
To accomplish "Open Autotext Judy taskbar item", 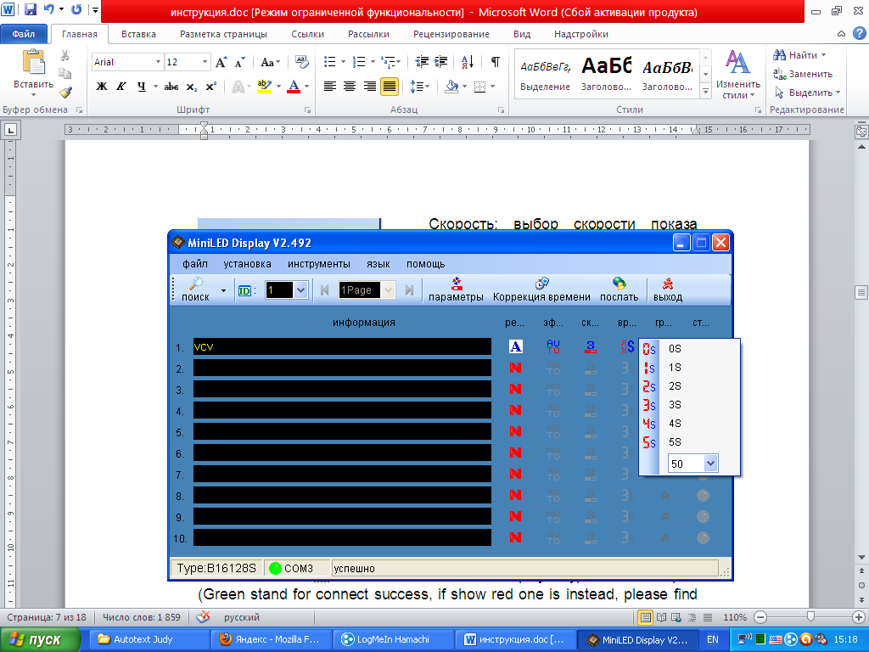I will pyautogui.click(x=149, y=639).
